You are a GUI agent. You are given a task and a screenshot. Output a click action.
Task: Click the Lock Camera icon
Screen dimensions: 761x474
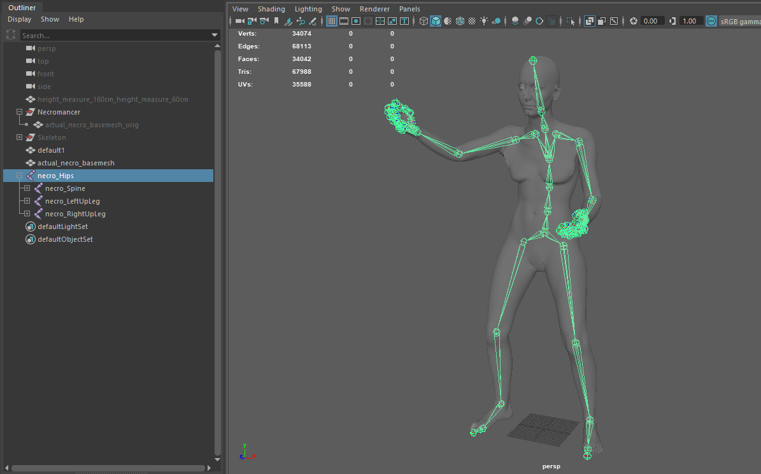(252, 21)
